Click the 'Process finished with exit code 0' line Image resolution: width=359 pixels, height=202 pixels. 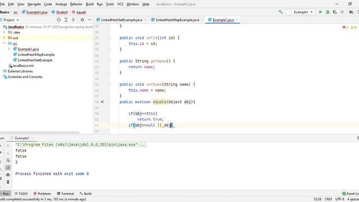click(52, 174)
